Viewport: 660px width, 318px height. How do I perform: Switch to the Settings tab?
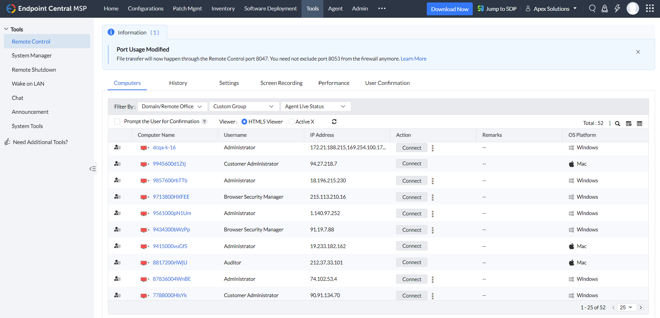[229, 83]
